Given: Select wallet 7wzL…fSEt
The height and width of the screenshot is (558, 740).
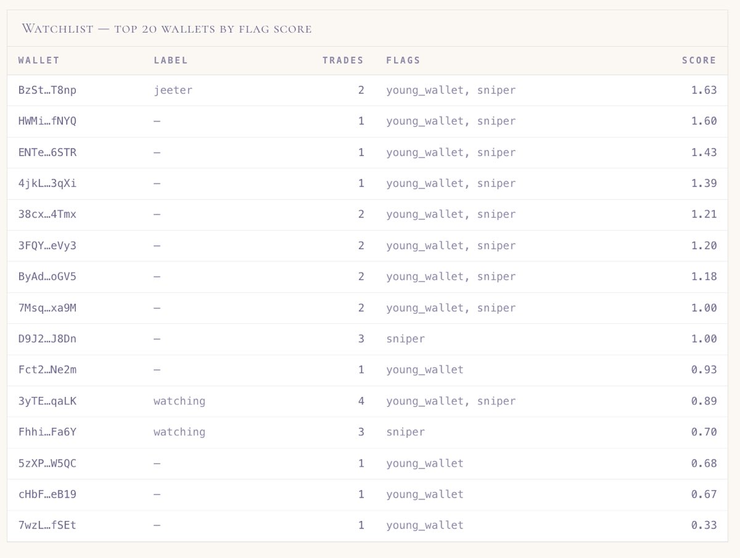Looking at the screenshot, I should (x=47, y=525).
